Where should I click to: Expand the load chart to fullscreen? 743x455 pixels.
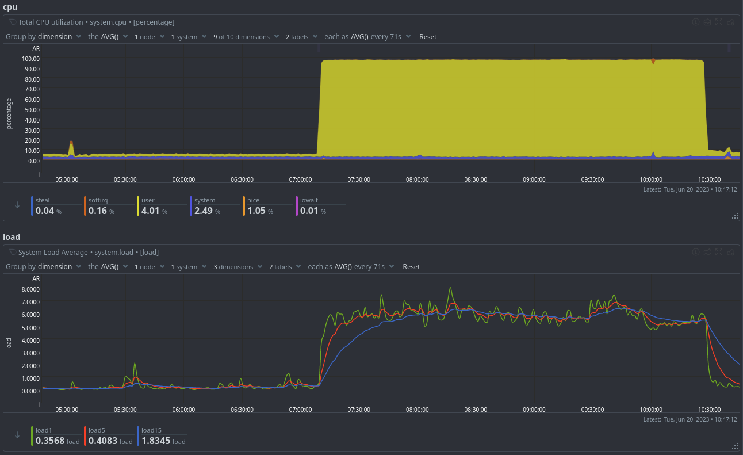coord(719,252)
